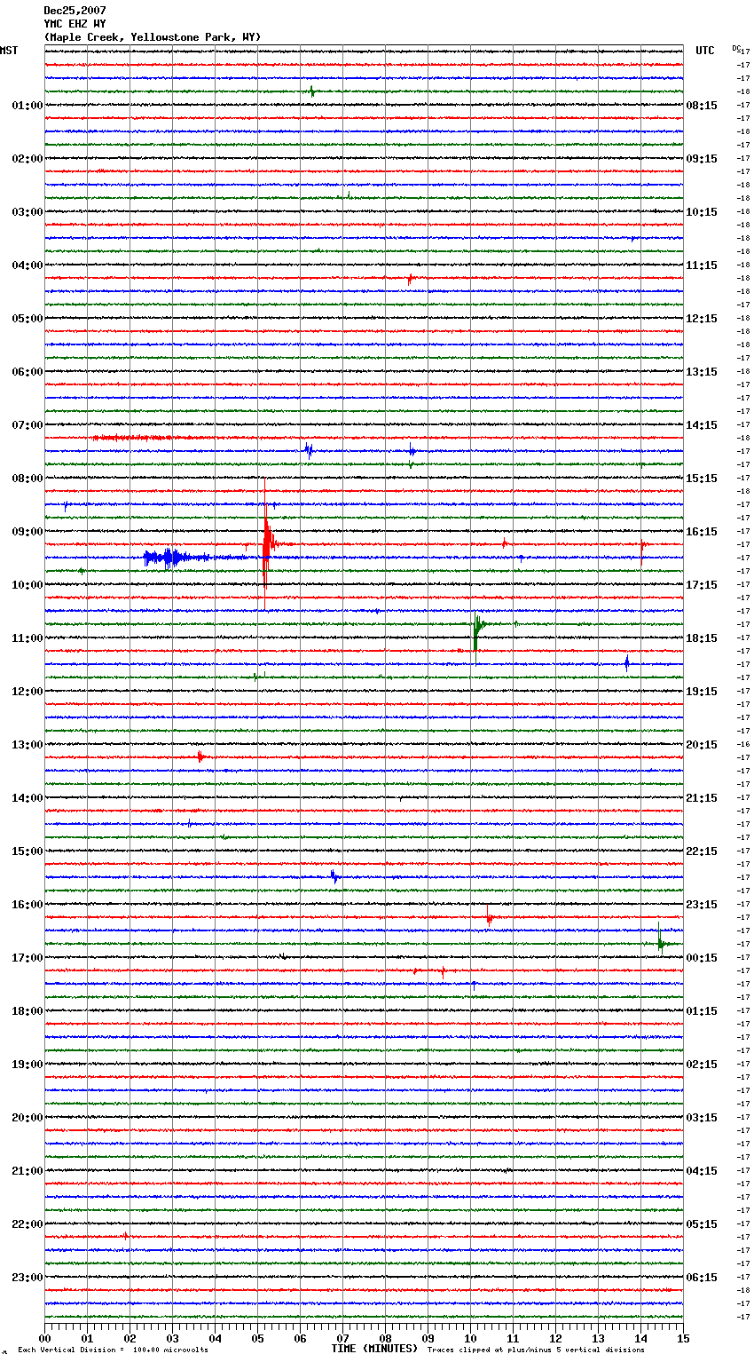Click the date heading Dec25,2007

click(x=75, y=11)
